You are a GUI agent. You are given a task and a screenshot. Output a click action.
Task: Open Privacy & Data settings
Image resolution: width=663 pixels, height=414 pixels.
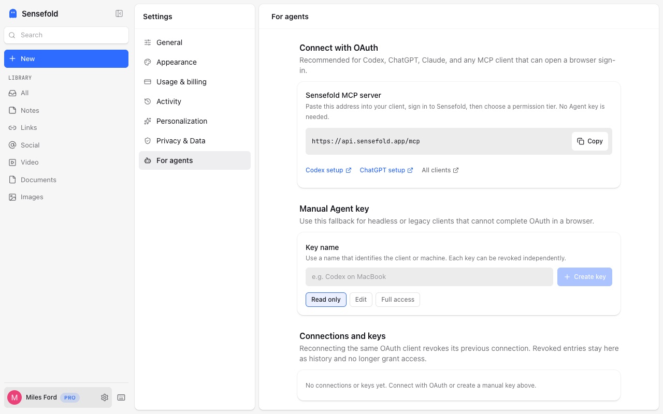[x=195, y=141]
